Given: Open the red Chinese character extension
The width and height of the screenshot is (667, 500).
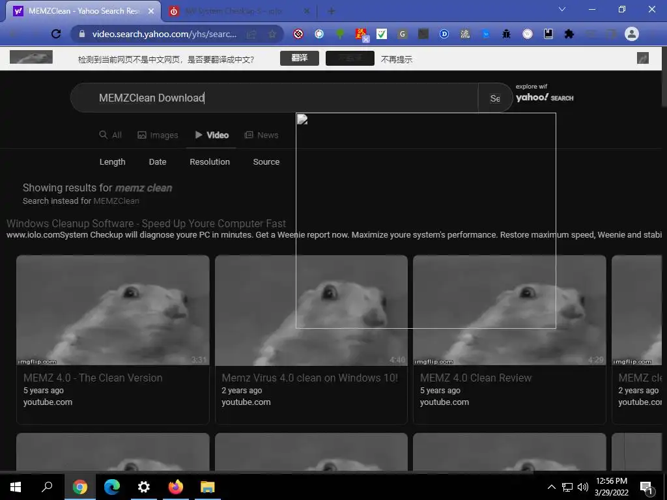Looking at the screenshot, I should click(x=361, y=34).
